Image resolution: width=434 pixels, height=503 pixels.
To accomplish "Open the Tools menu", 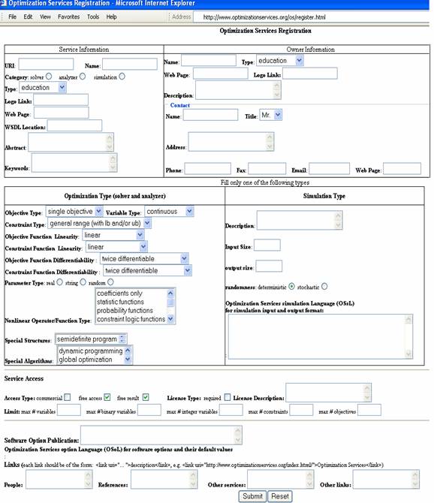I will pyautogui.click(x=93, y=17).
